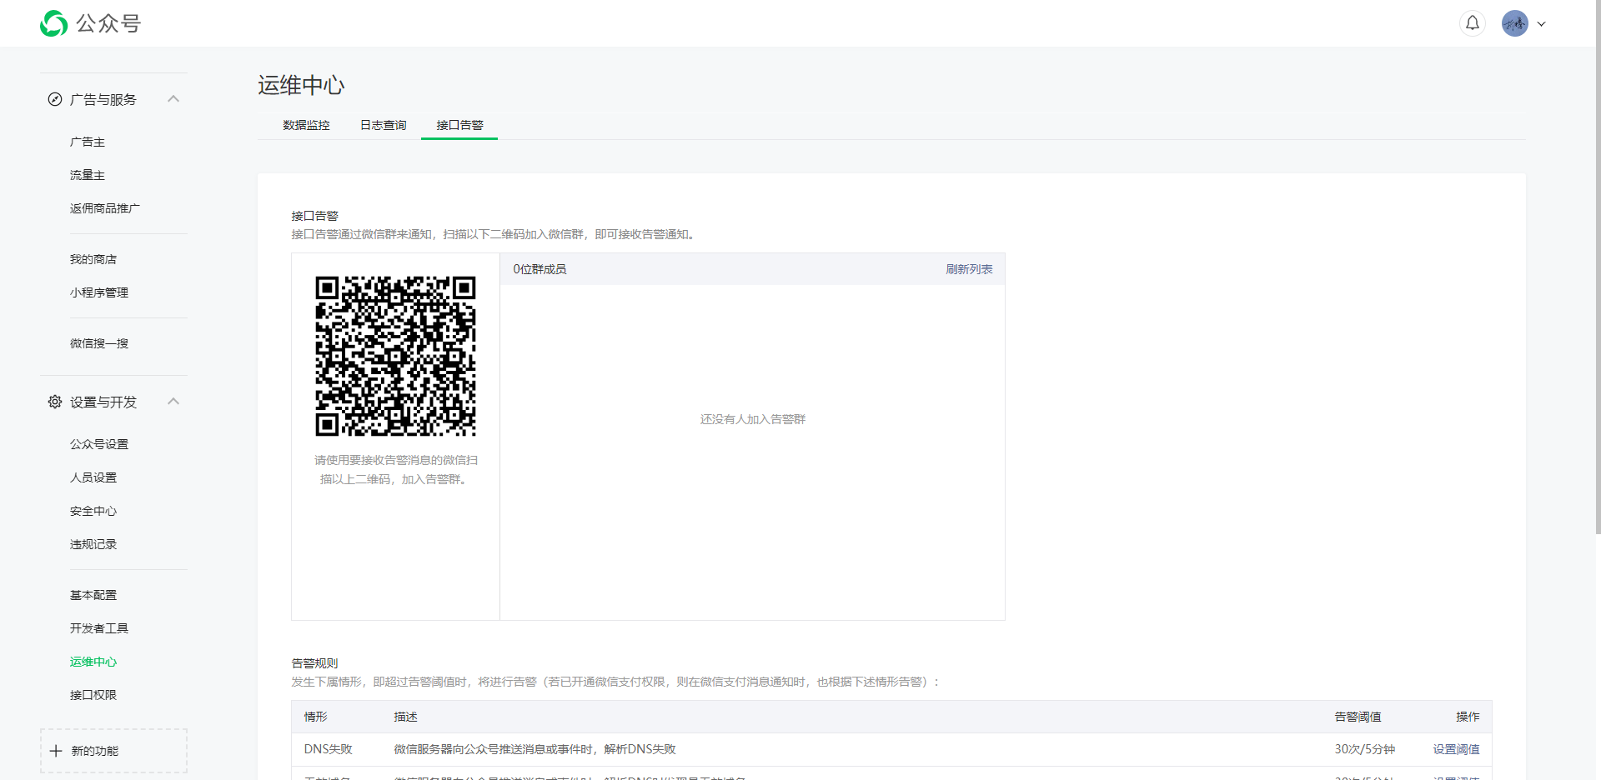Click the WeChat 公众号 logo
The height and width of the screenshot is (780, 1601).
[x=90, y=23]
